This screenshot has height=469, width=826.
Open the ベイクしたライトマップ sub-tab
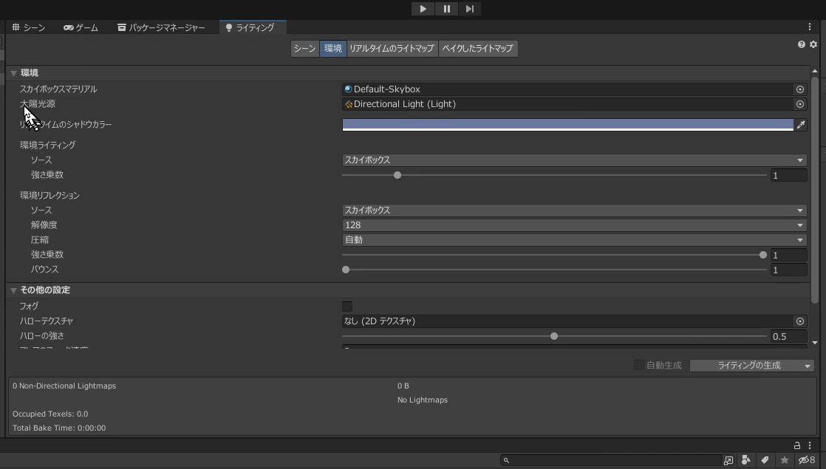(x=478, y=49)
